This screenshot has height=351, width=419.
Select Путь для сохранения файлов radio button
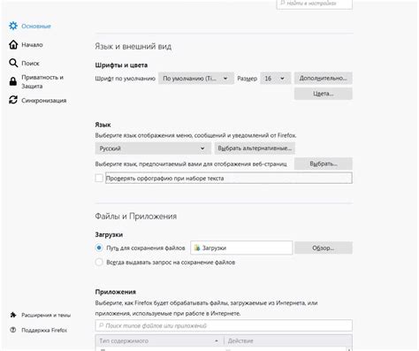point(99,248)
